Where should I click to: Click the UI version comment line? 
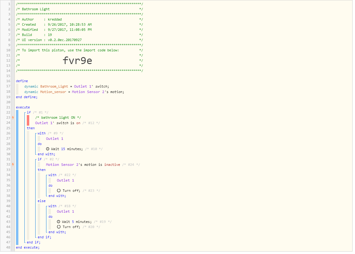pyautogui.click(x=80, y=40)
